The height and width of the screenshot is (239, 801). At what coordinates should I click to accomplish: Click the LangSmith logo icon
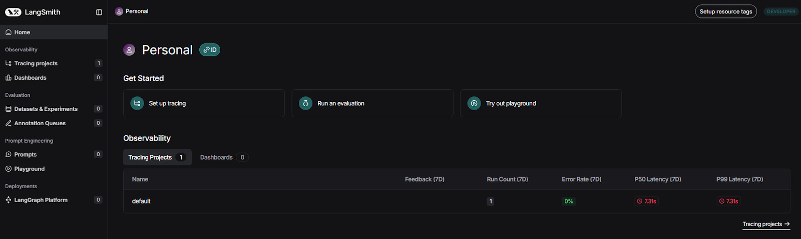13,12
